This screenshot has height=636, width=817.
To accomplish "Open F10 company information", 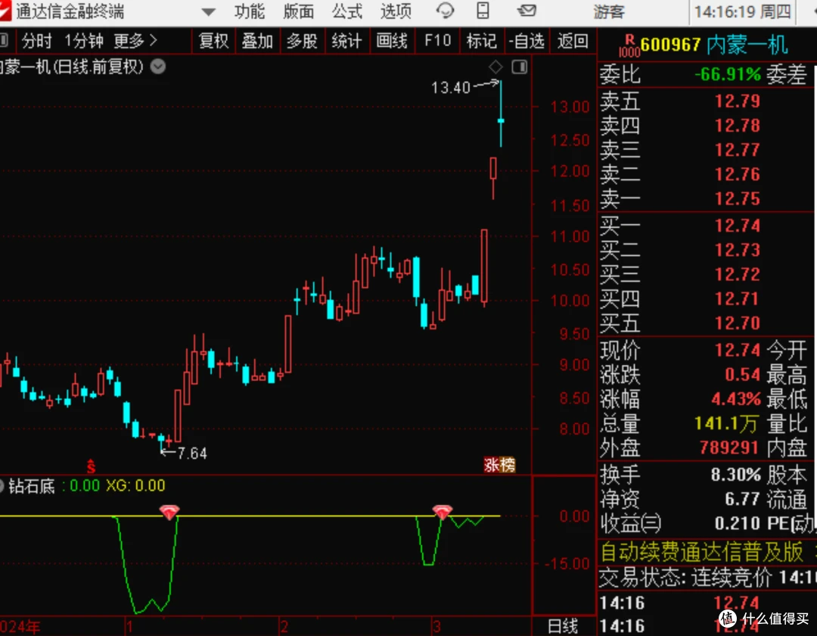I will point(437,41).
